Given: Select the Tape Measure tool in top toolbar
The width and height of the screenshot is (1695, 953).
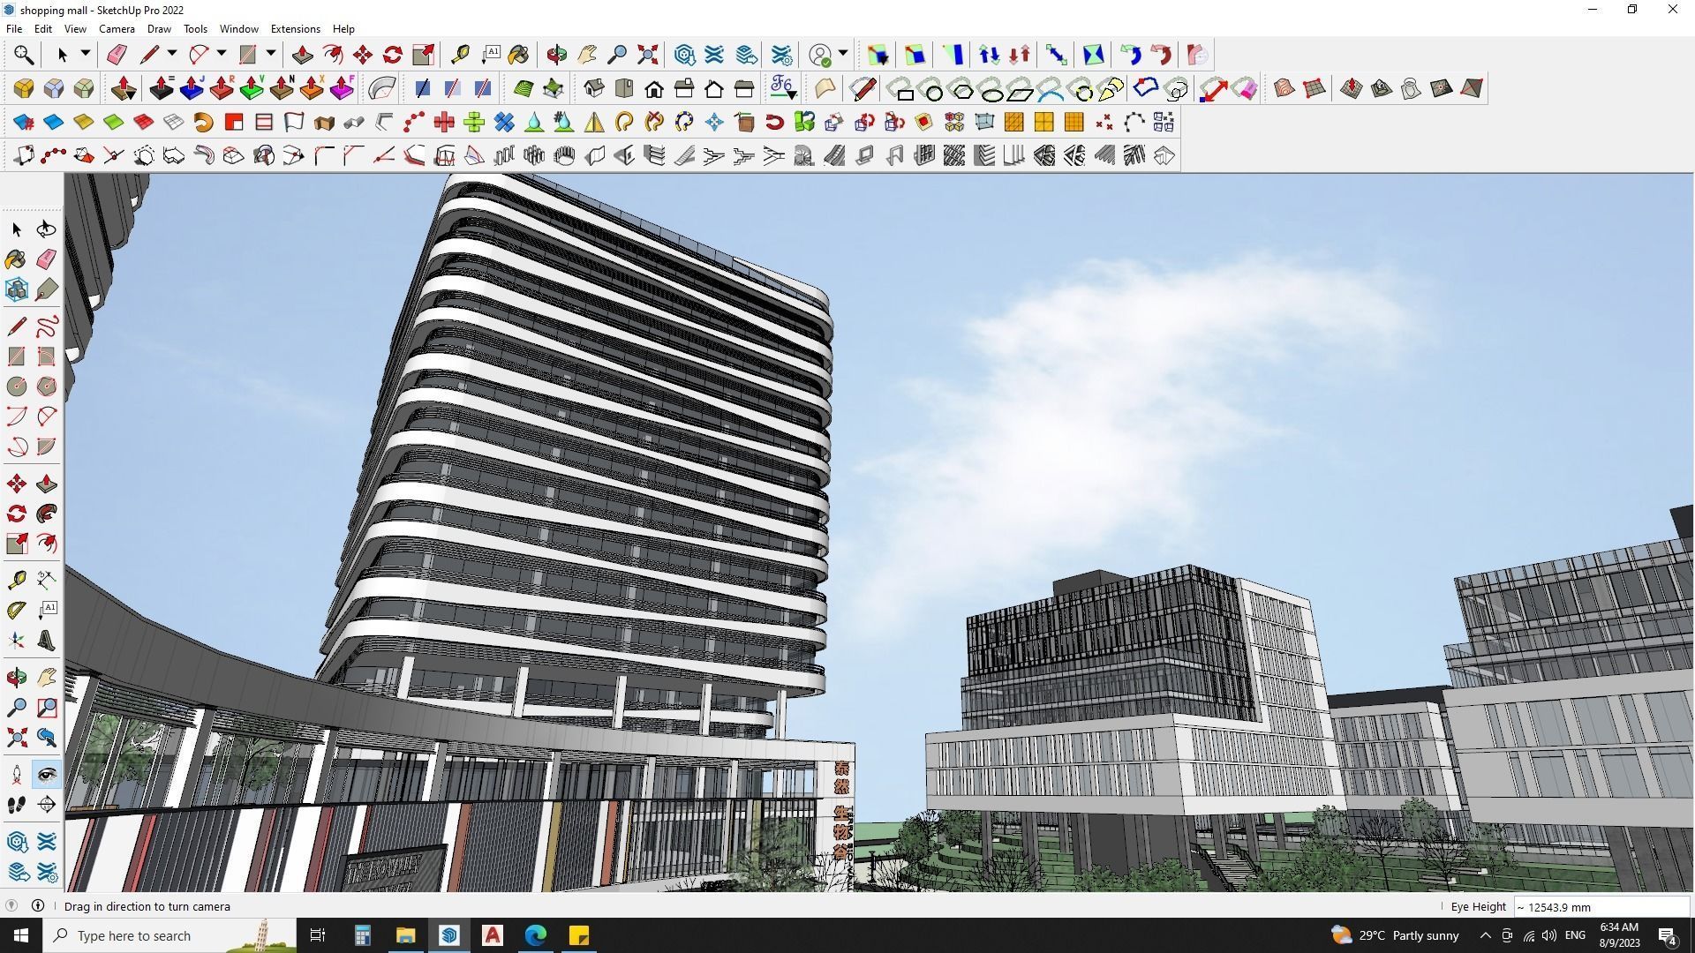Looking at the screenshot, I should (460, 55).
